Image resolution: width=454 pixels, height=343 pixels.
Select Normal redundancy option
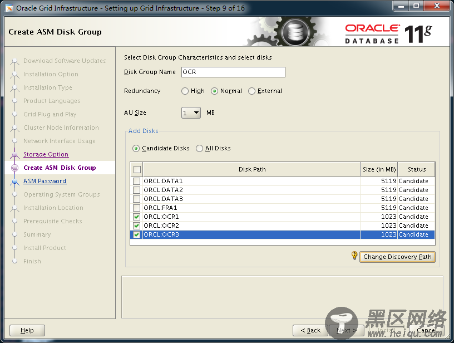coord(214,91)
